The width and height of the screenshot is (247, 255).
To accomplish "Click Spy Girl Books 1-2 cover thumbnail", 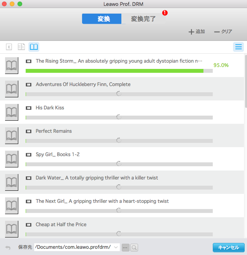I will 12,159.
